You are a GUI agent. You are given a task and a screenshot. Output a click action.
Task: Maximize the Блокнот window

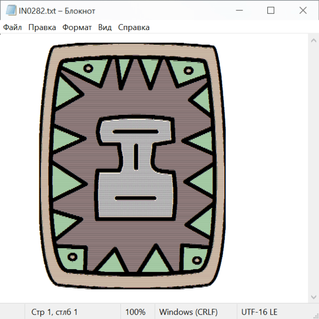tap(271, 11)
